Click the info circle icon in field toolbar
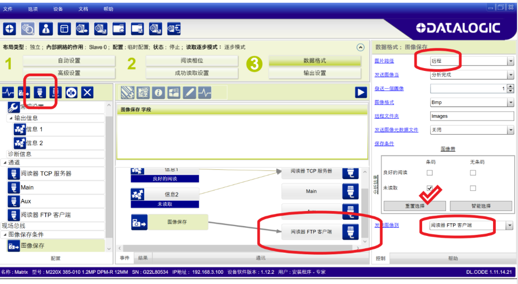This screenshot has width=518, height=284. (158, 93)
